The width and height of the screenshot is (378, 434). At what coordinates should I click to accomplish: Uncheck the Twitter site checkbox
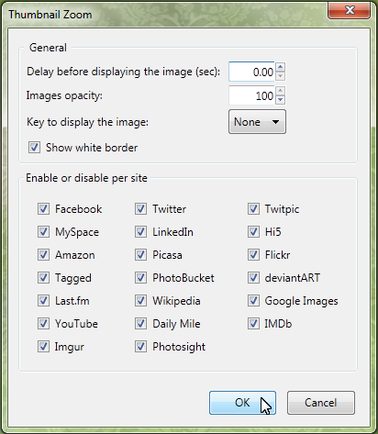click(x=140, y=209)
